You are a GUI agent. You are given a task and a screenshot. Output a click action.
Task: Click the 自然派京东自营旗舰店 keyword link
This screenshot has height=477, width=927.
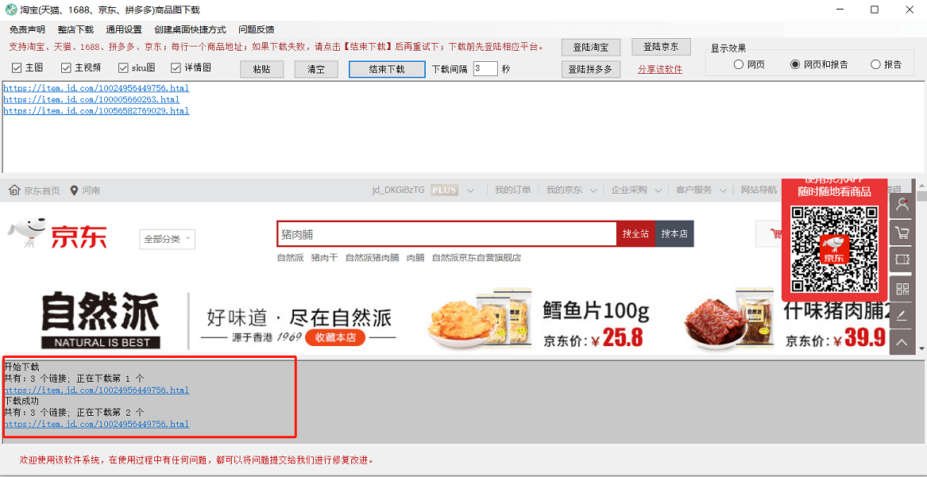pyautogui.click(x=477, y=258)
